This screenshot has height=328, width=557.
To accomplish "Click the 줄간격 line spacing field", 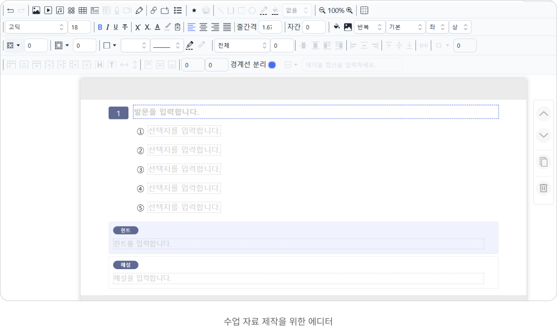I will click(270, 27).
